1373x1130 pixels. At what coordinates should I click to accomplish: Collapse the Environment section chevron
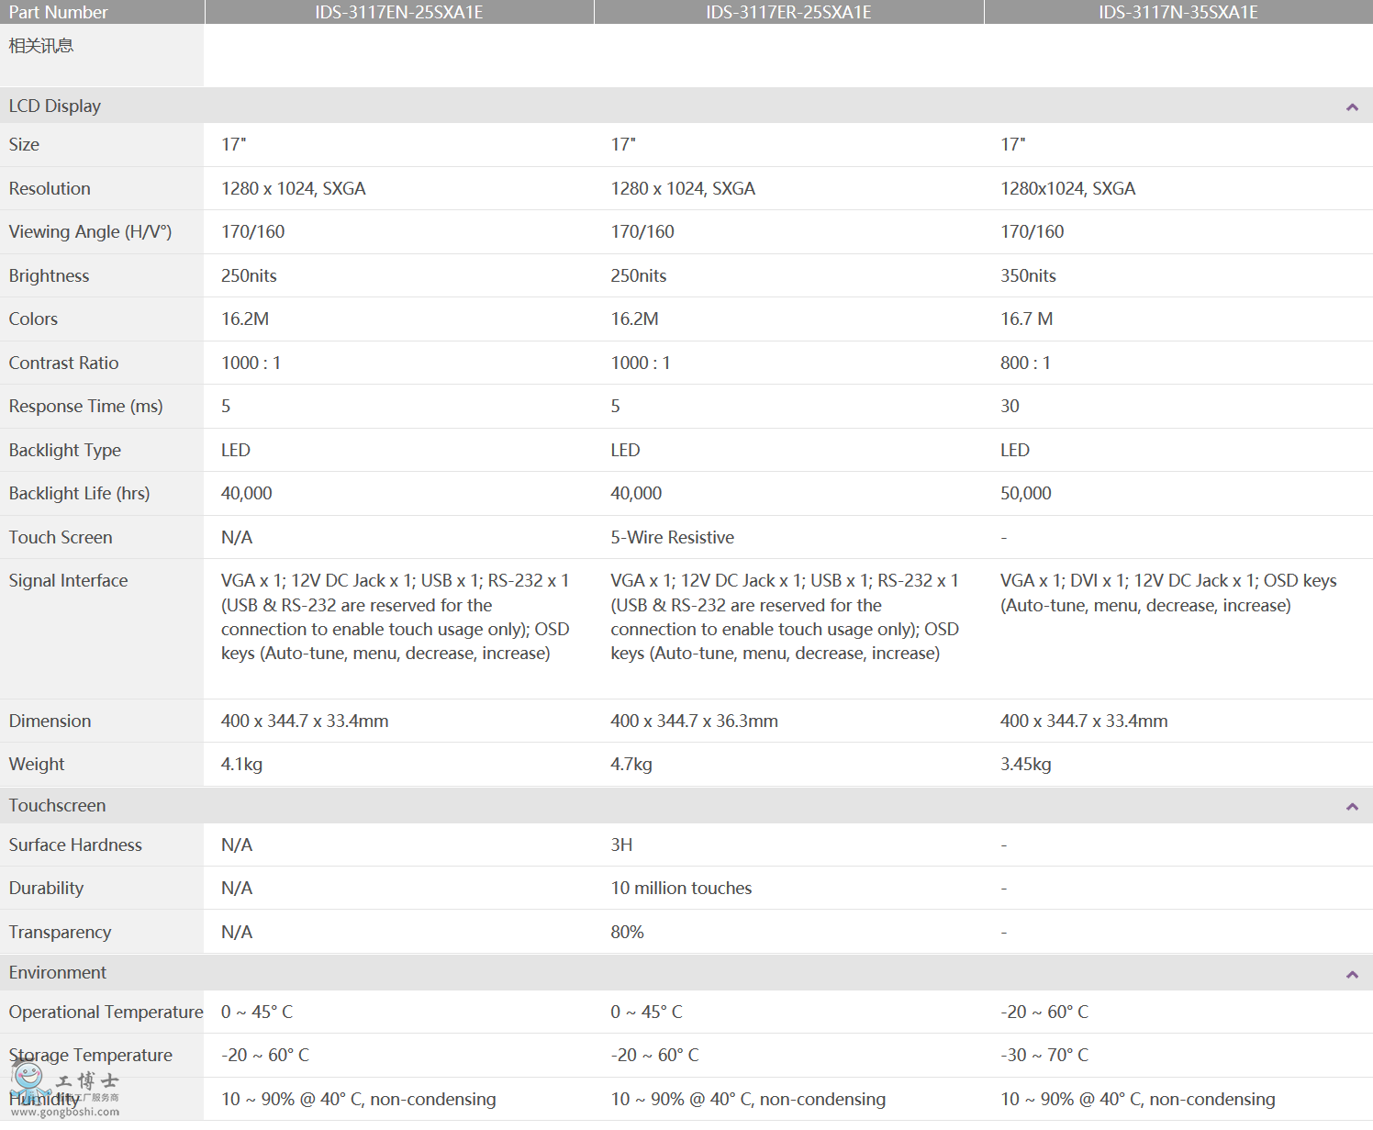pos(1351,975)
